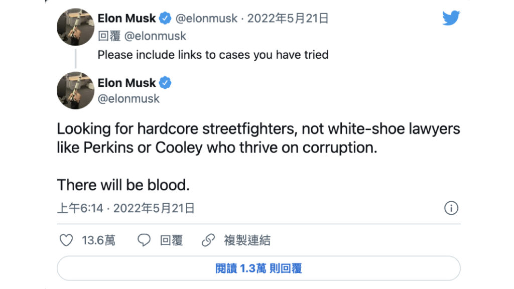514x289 pixels.
Task: Click the verified badge in the parent tweet
Action: [x=165, y=19]
